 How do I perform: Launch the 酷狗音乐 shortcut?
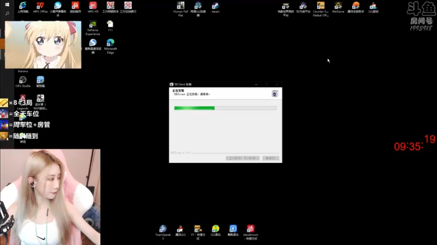[233, 230]
